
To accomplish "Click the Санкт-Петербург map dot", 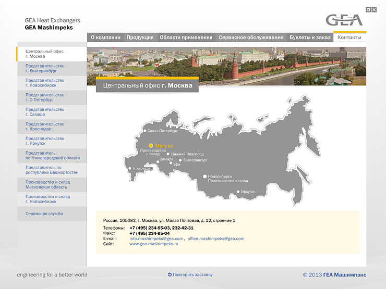I will pos(145,131).
